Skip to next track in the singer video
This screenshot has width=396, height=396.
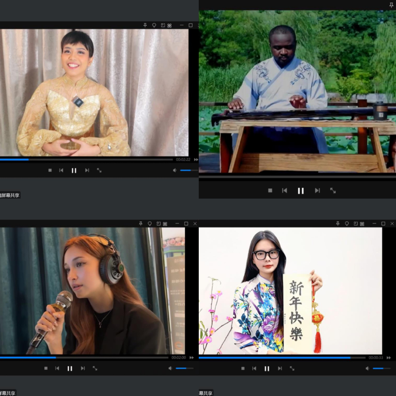pos(83,368)
